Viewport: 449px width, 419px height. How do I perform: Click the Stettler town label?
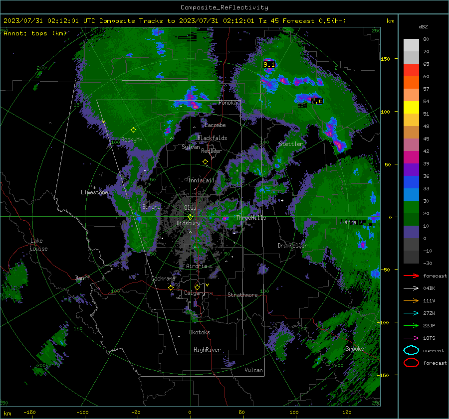[x=291, y=144]
